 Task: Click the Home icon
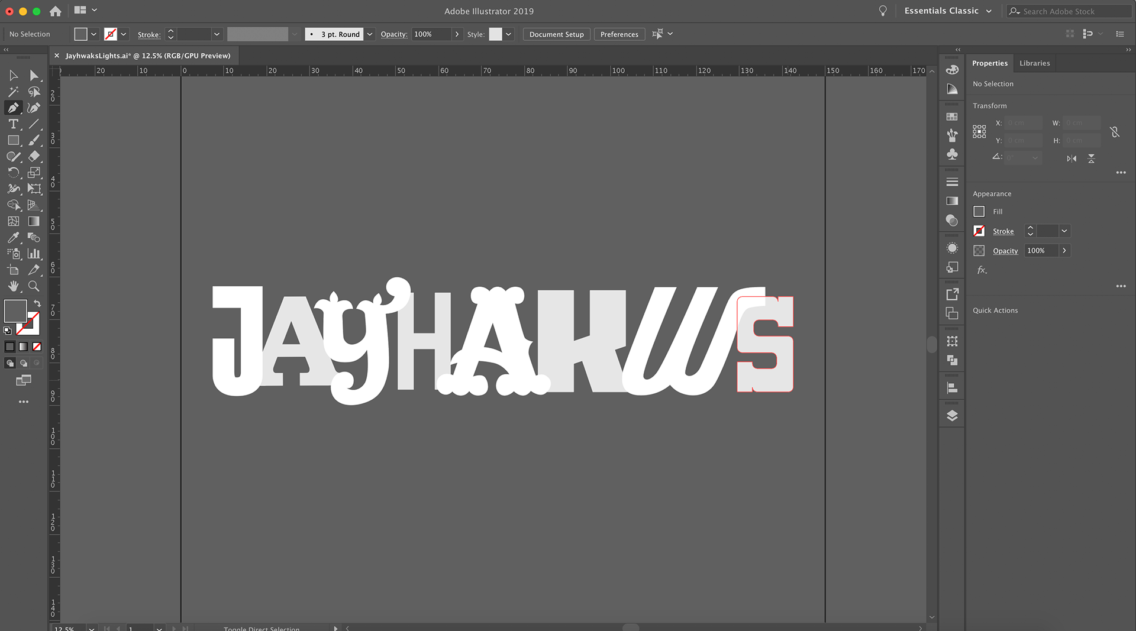(56, 11)
